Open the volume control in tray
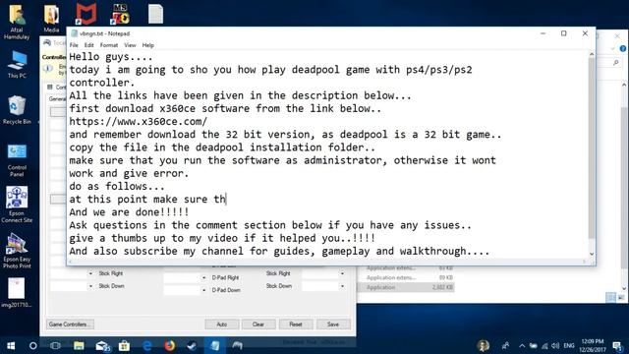This screenshot has width=629, height=354. 555,345
